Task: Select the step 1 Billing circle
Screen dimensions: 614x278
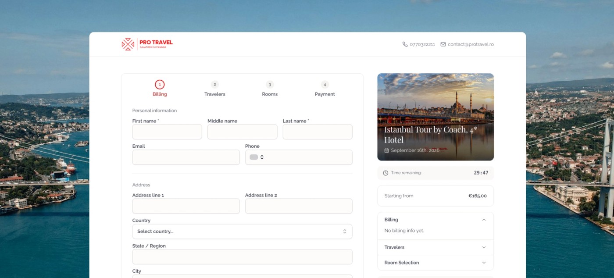Action: [x=160, y=84]
